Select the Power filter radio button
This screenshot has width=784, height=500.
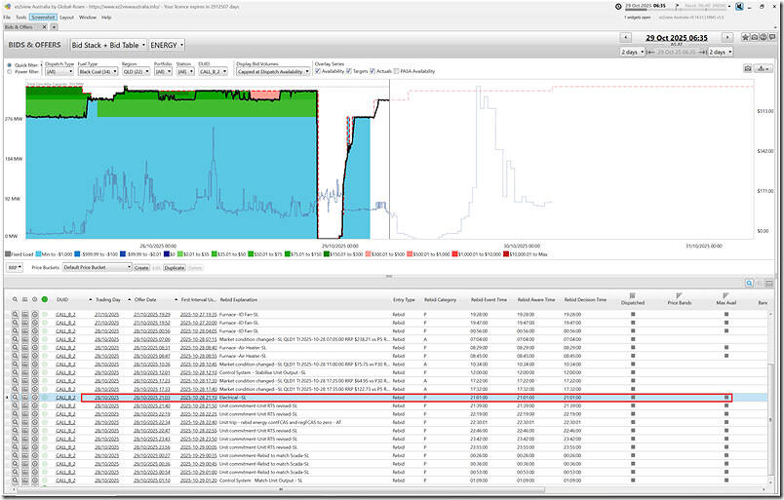pyautogui.click(x=10, y=71)
